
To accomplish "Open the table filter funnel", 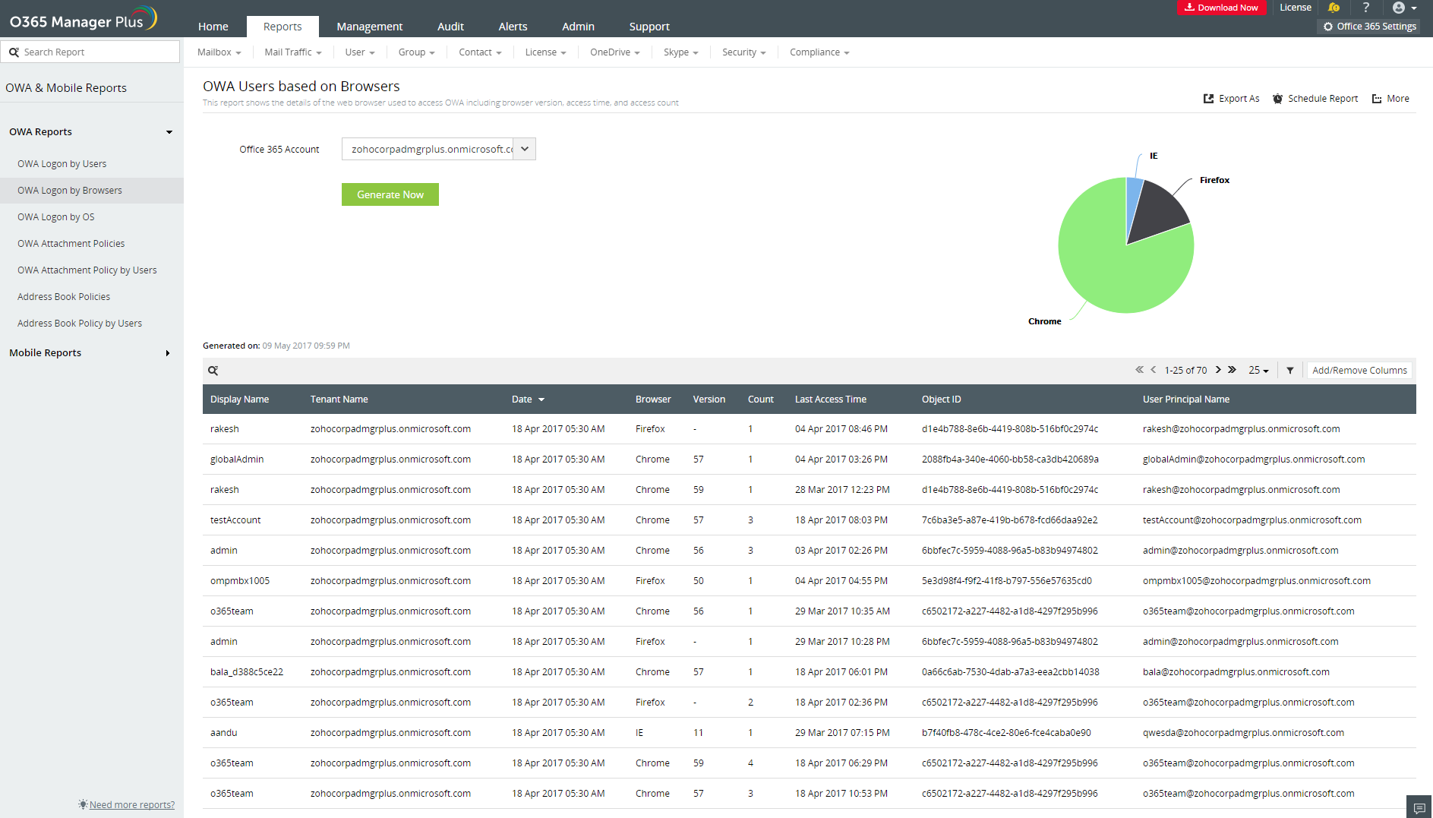I will [1290, 371].
